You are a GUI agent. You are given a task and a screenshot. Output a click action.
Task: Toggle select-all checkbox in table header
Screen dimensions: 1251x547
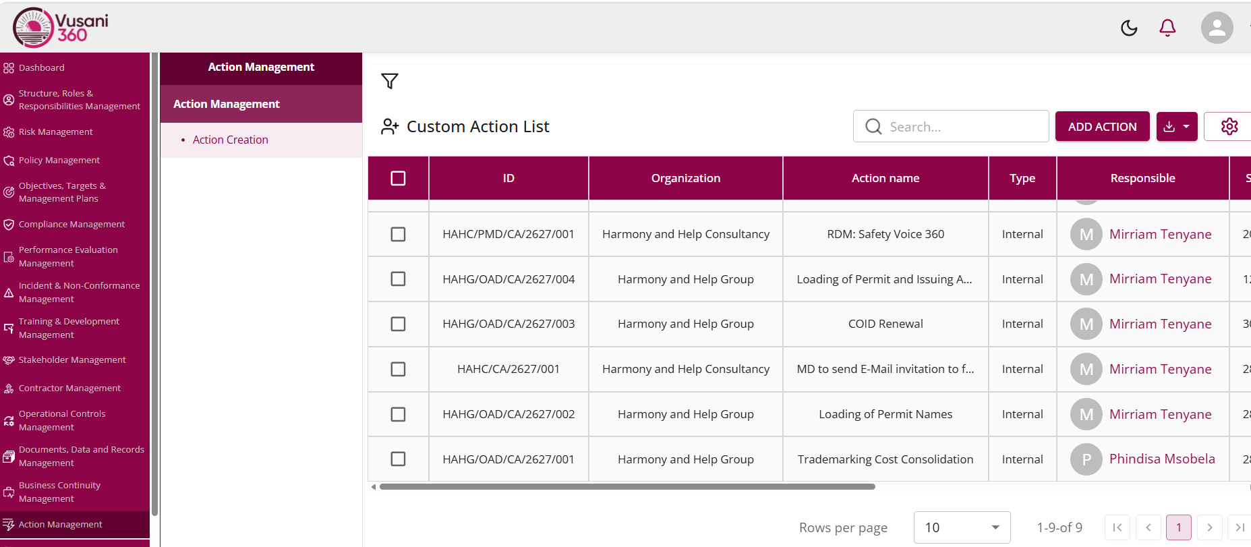pyautogui.click(x=398, y=178)
